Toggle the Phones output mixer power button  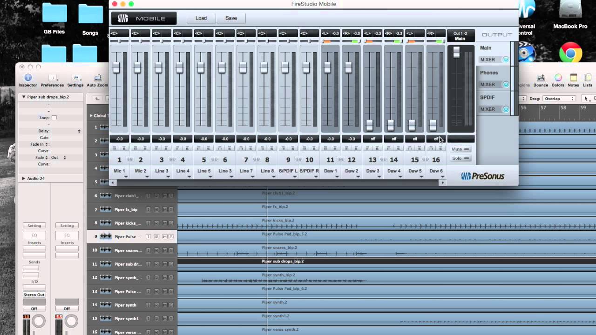point(506,84)
